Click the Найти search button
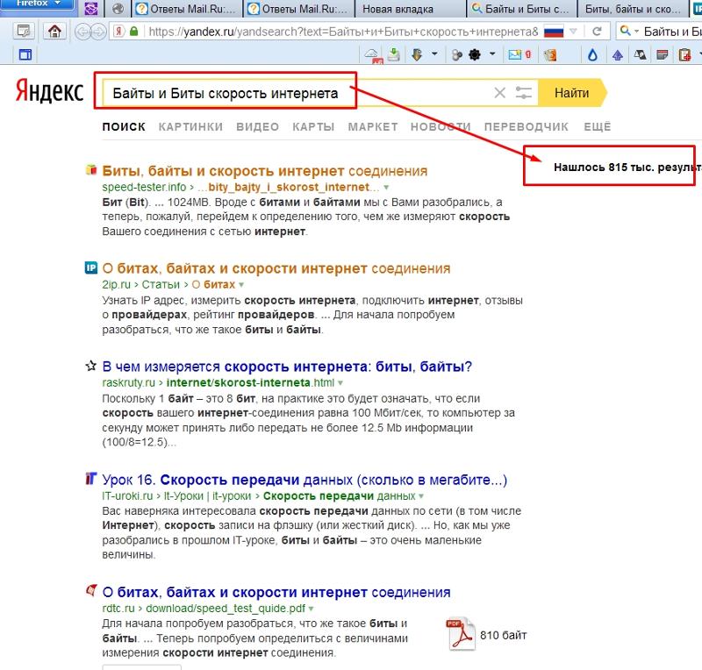The width and height of the screenshot is (702, 670). (572, 93)
